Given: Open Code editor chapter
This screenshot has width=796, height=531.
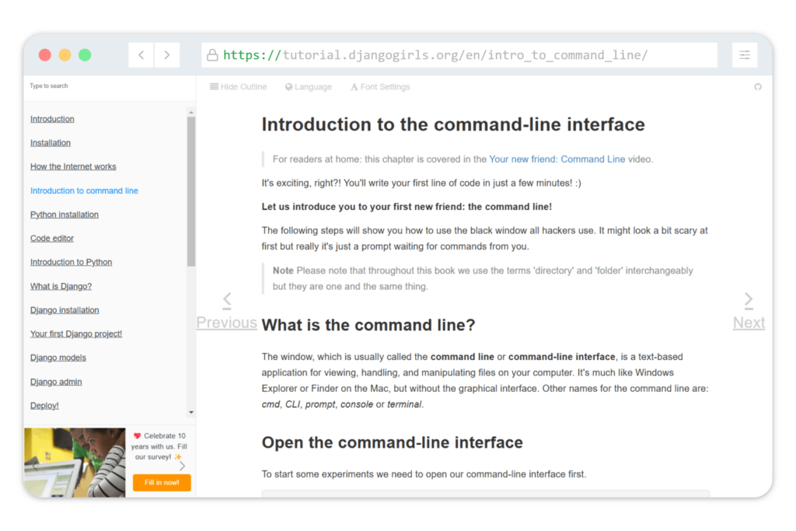Looking at the screenshot, I should [52, 238].
